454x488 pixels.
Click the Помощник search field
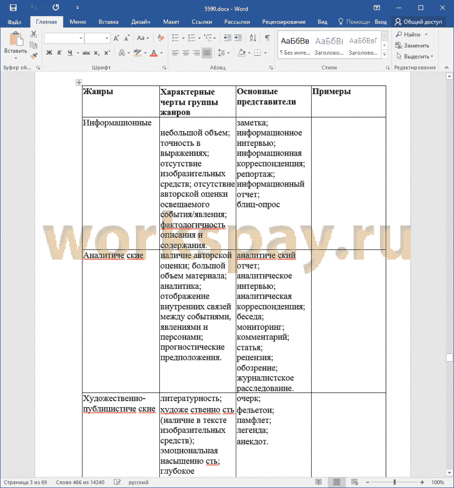[x=354, y=22]
